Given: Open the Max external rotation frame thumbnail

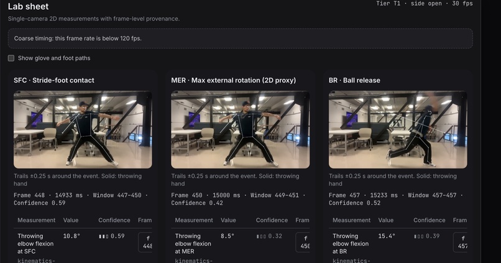Looking at the screenshot, I should pyautogui.click(x=241, y=130).
